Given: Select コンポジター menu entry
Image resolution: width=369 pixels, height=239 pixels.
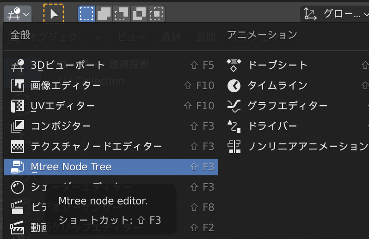Looking at the screenshot, I should [x=111, y=126].
